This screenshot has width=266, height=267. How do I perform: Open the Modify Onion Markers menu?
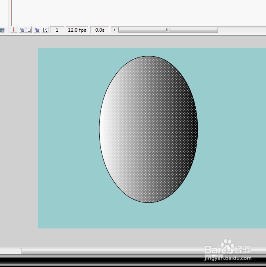(x=45, y=30)
